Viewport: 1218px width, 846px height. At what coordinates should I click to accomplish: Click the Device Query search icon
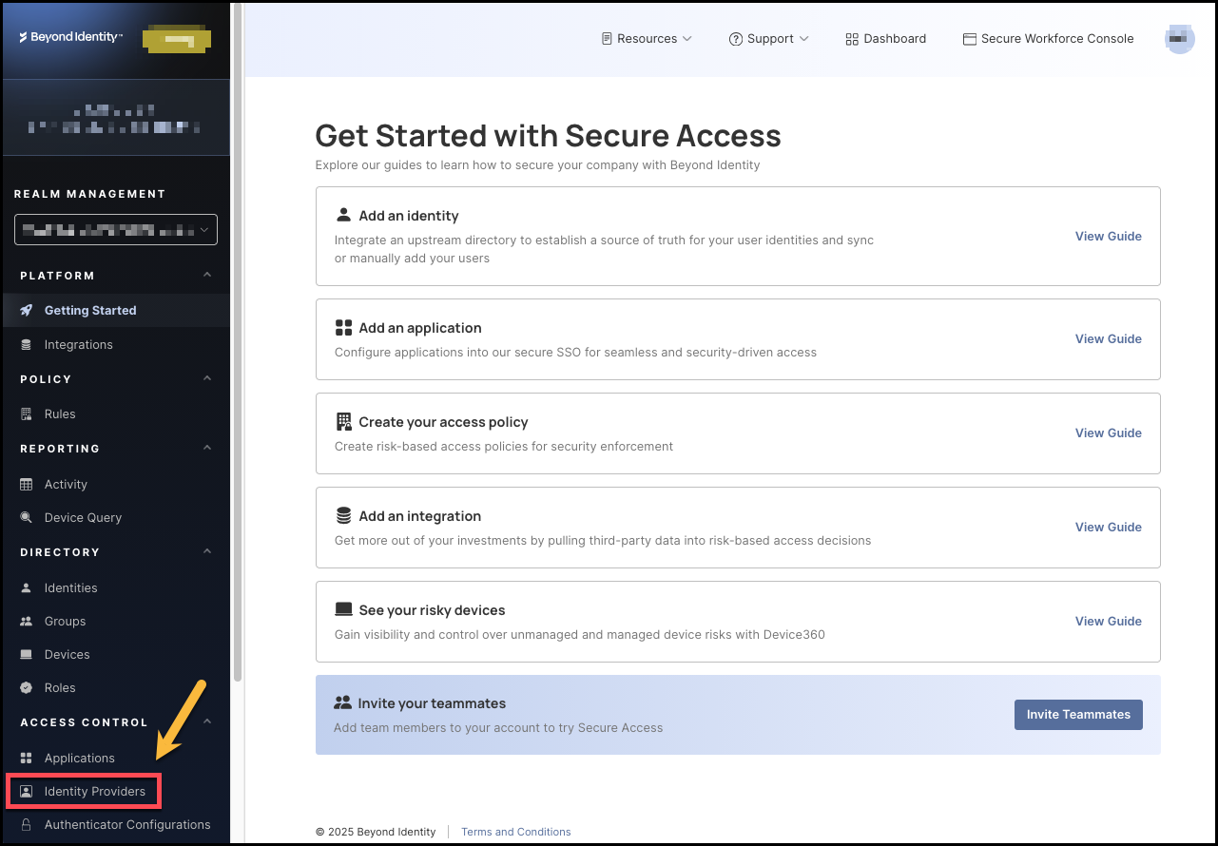tap(27, 518)
